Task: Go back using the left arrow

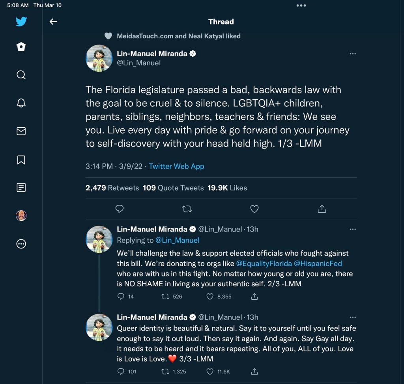Action: click(53, 22)
